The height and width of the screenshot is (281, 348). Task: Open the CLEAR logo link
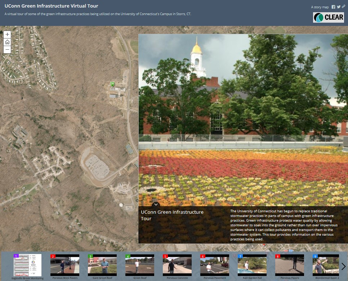click(329, 17)
